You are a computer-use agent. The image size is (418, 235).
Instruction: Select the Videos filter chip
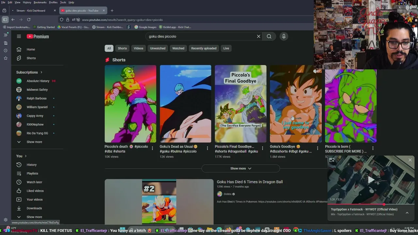(138, 48)
